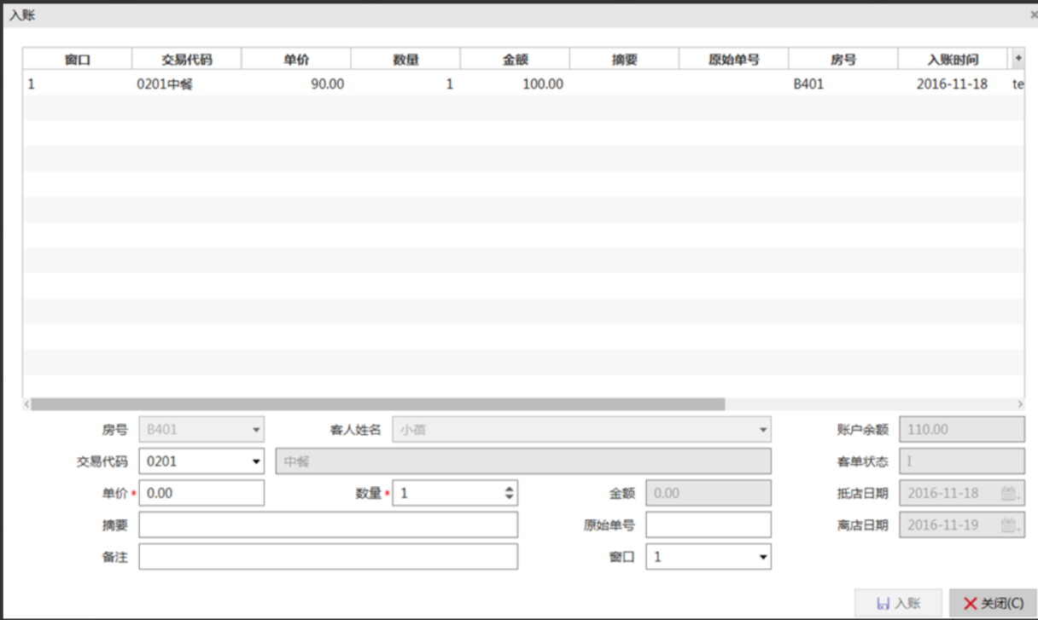
Task: Click the 关闭(C) button
Action: point(992,603)
